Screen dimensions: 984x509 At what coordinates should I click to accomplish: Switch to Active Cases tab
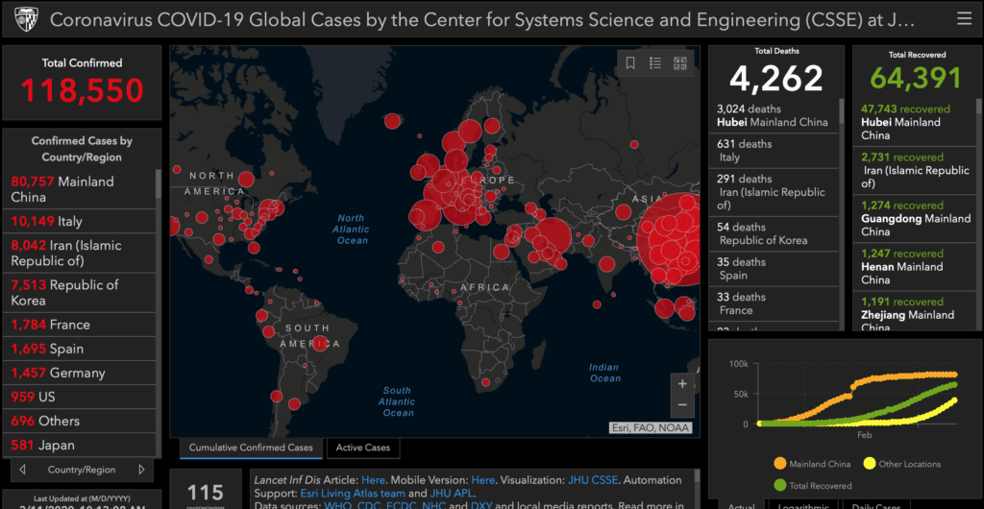coord(362,448)
